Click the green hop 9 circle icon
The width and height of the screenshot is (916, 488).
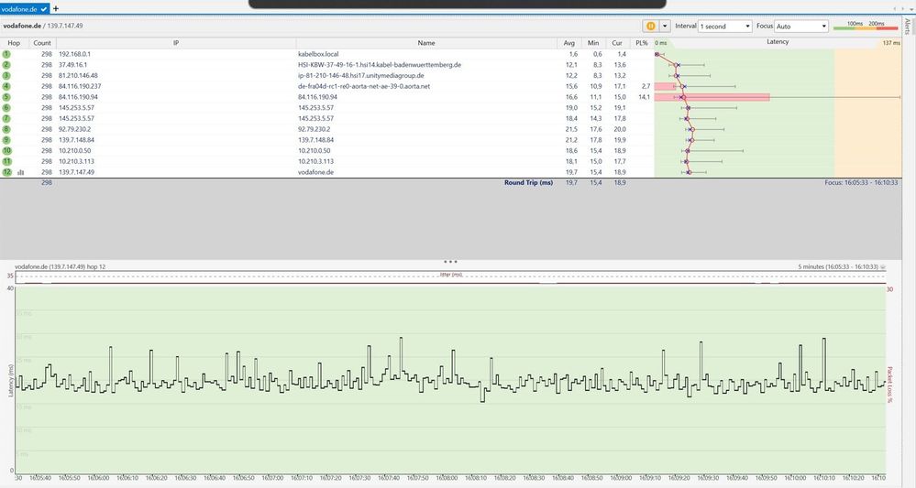click(x=6, y=140)
